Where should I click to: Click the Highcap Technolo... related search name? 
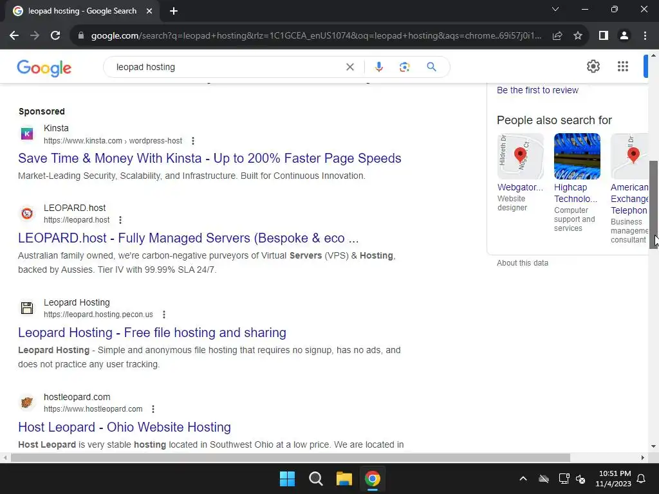pos(575,193)
